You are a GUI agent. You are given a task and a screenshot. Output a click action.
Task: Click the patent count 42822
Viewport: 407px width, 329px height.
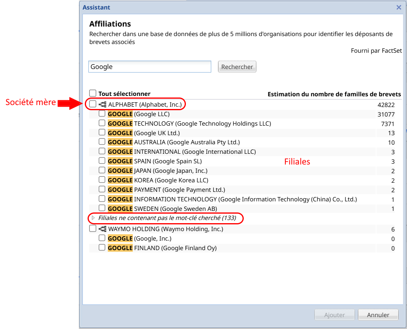coord(386,105)
